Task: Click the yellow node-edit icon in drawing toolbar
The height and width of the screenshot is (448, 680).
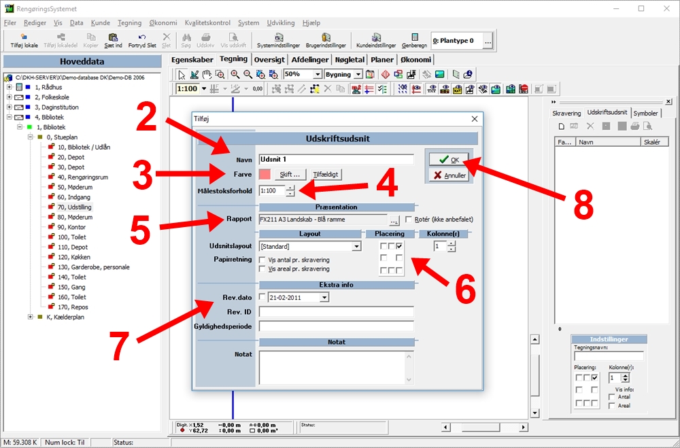Action: [314, 89]
